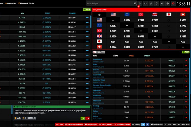Click the pencil edit icon in top toolbar
Screen dimensions: 191x127
(x=151, y=4)
